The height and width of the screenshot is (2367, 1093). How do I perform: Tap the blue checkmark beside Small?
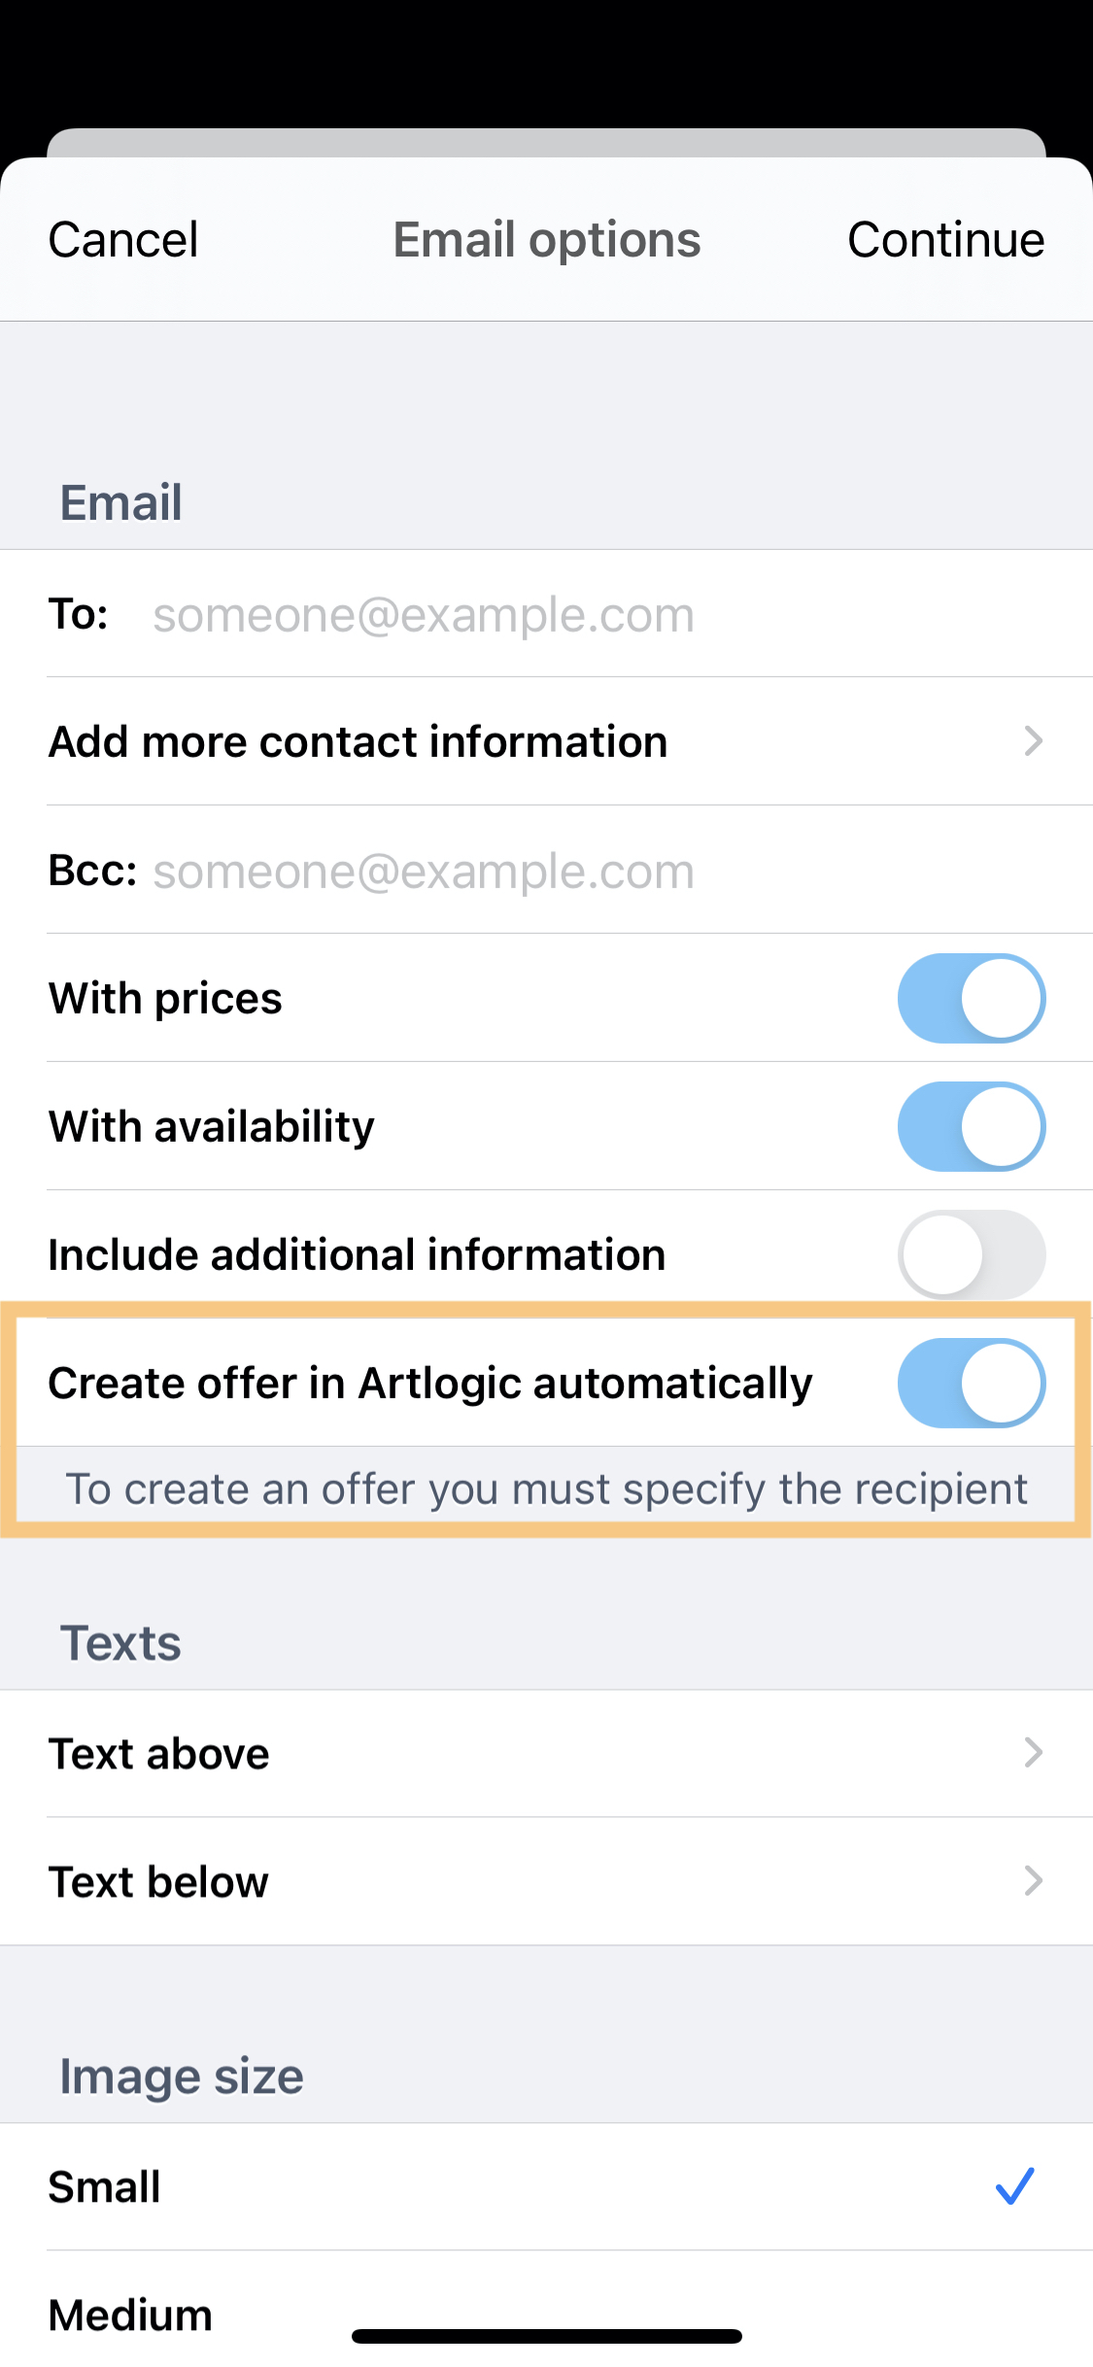1015,2186
